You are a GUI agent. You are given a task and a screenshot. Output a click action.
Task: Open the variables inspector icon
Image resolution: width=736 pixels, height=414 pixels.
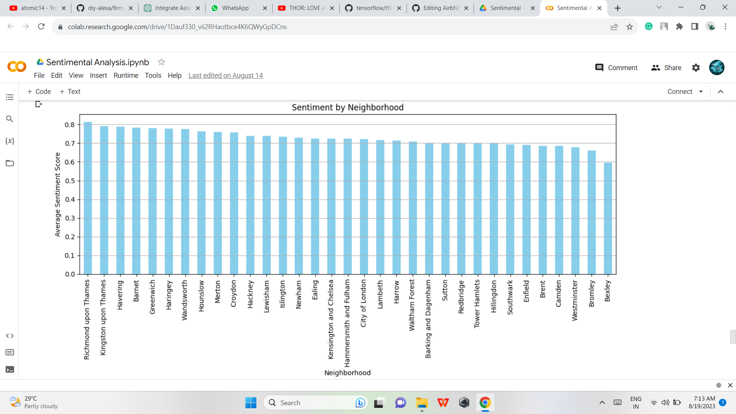[x=10, y=141]
